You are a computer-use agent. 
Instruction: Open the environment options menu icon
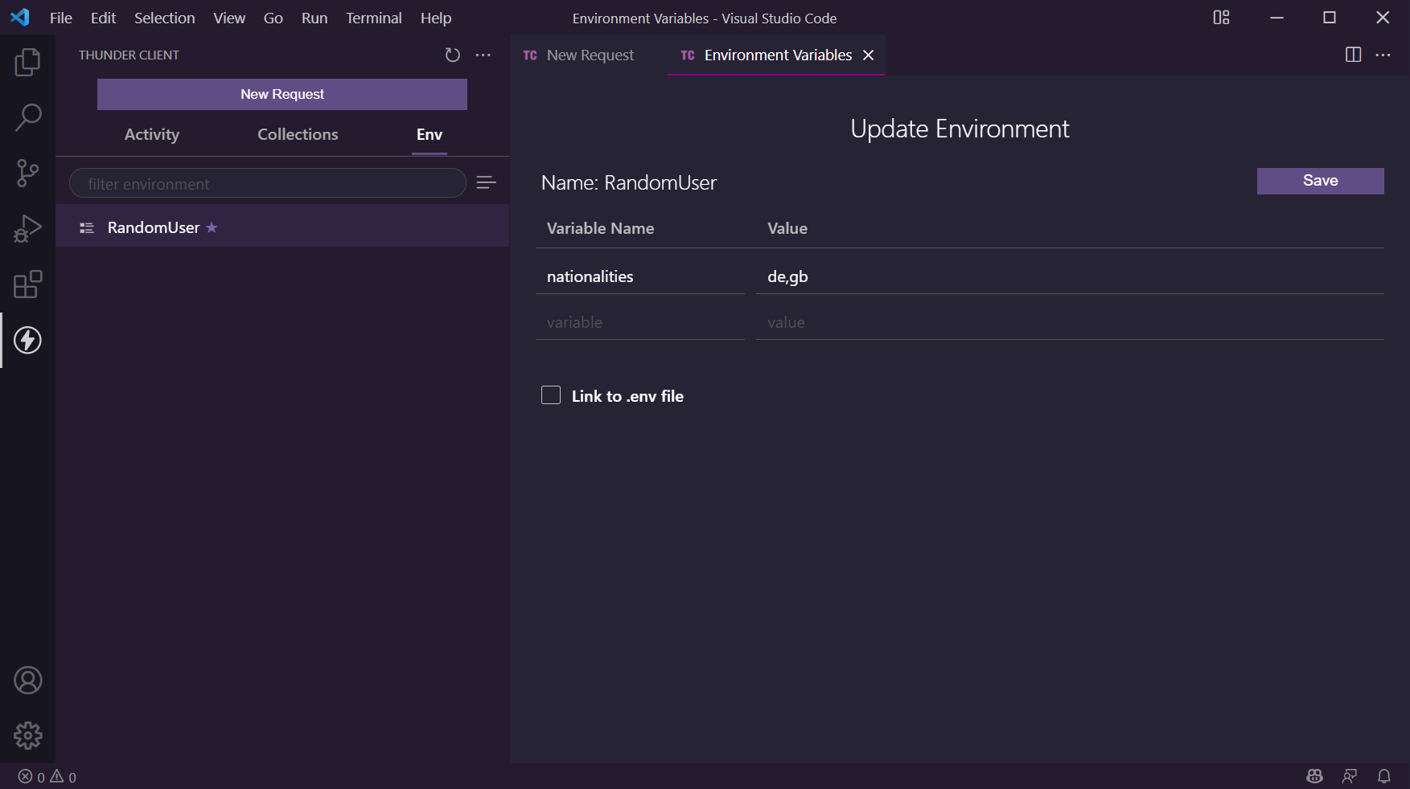pyautogui.click(x=486, y=183)
